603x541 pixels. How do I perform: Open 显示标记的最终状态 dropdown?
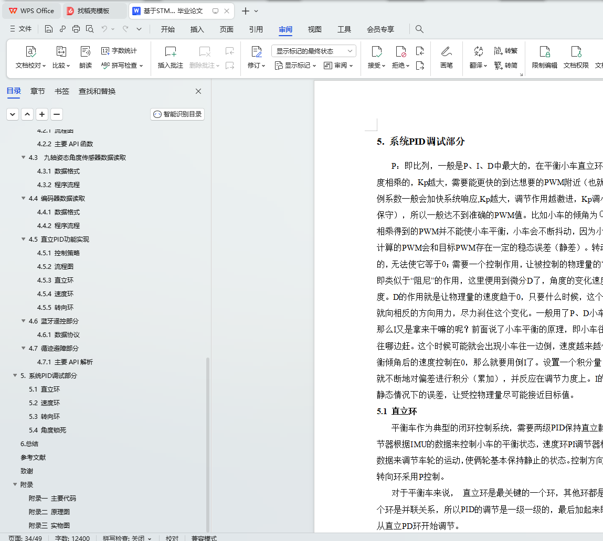point(313,51)
